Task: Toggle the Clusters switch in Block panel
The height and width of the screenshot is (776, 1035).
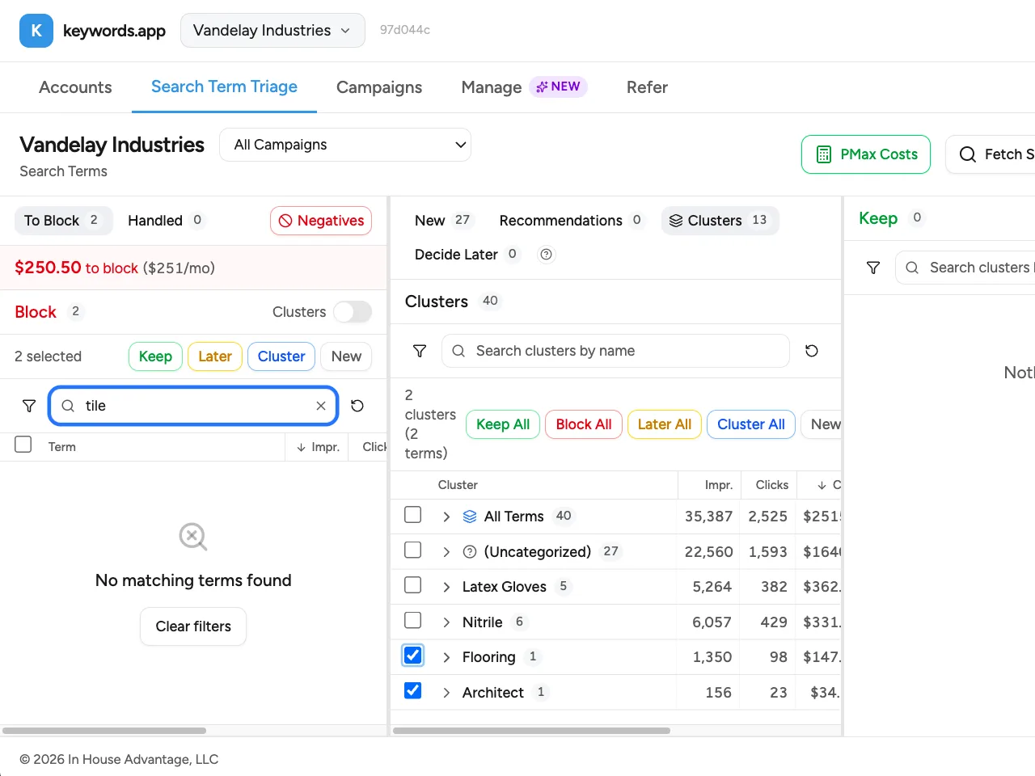Action: pyautogui.click(x=353, y=312)
